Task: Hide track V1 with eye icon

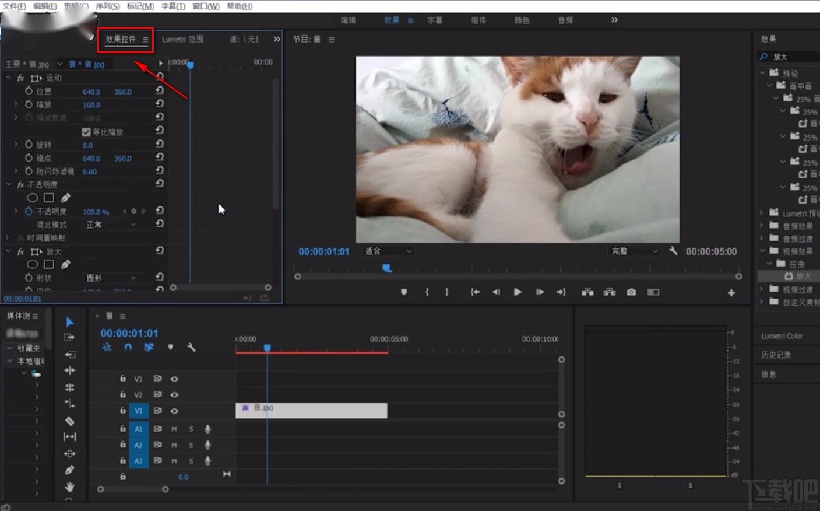Action: pos(174,411)
